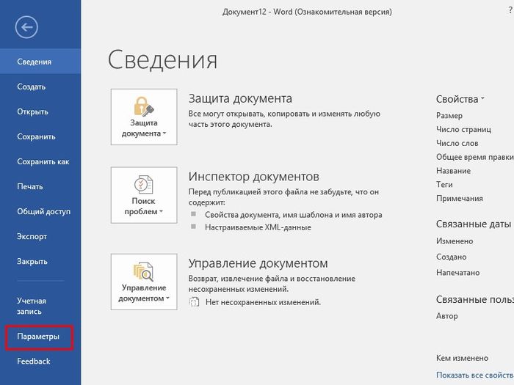514x385 pixels.
Task: Choose 'Открыть' in the backstage menu
Action: 32,112
